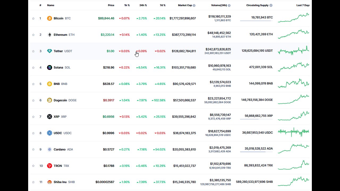The image size is (340, 191).
Task: Click Dogecoin price $0.3917
Action: (109, 100)
